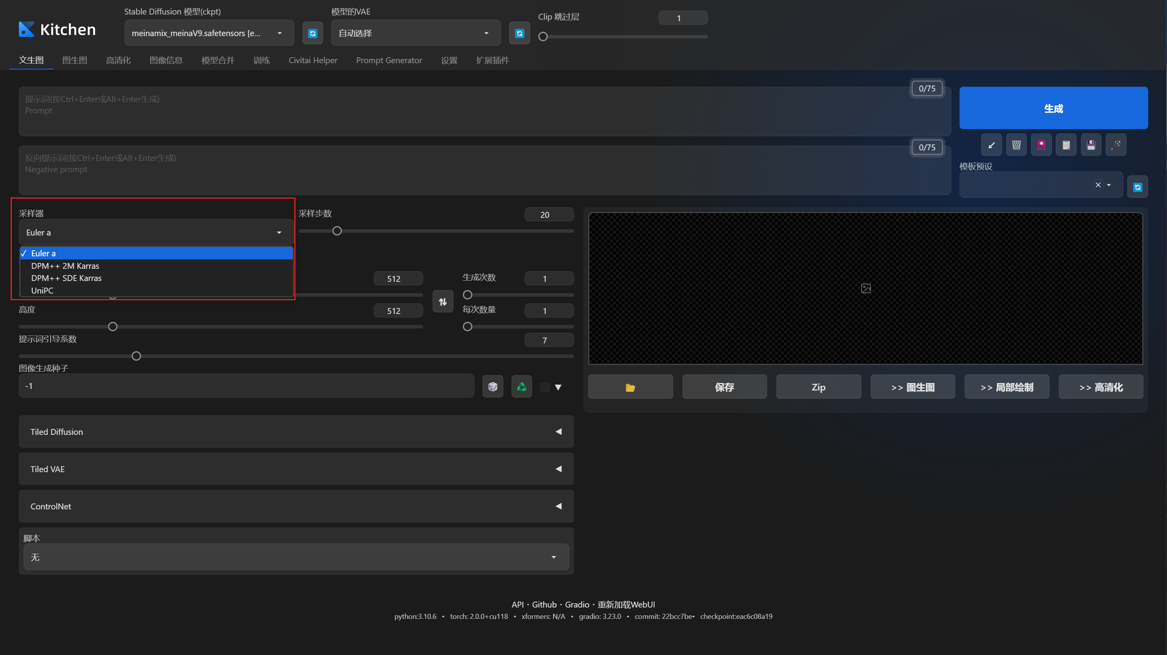This screenshot has height=655, width=1167.
Task: Choose DPM++ 2M Karras sampler
Action: (156, 266)
